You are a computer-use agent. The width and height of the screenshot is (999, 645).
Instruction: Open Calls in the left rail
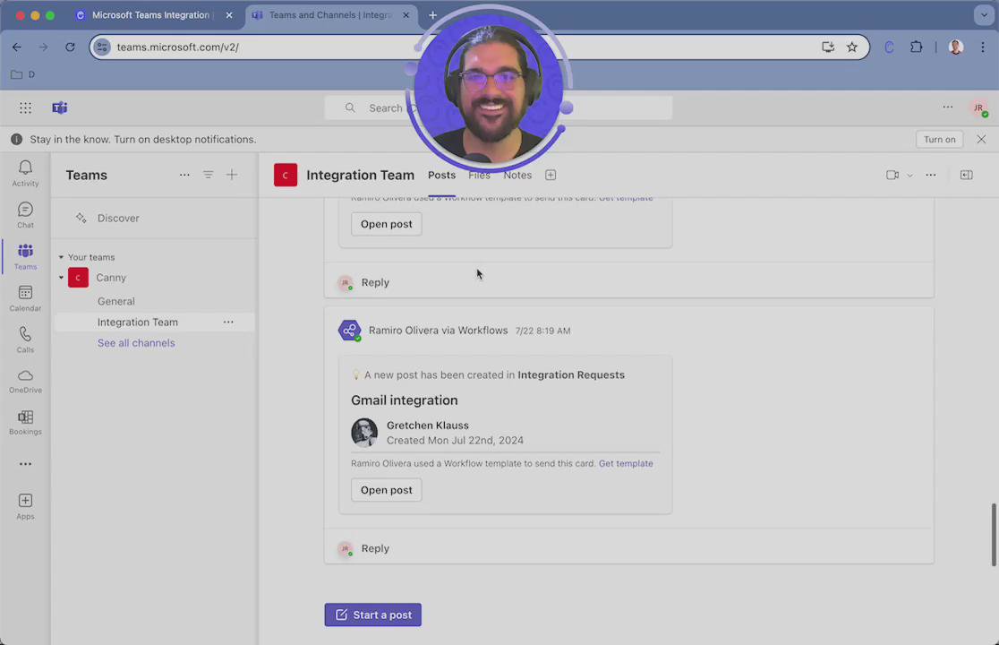click(x=25, y=339)
